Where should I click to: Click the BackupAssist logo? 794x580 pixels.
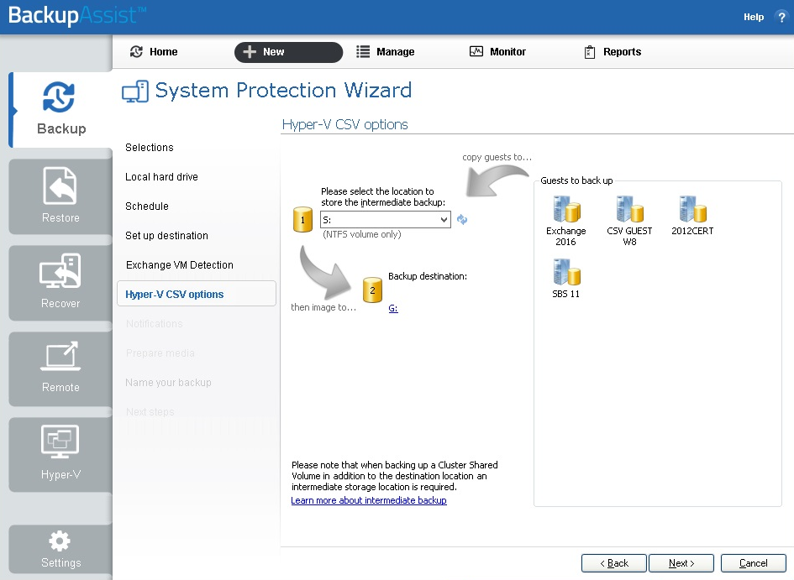(x=77, y=16)
